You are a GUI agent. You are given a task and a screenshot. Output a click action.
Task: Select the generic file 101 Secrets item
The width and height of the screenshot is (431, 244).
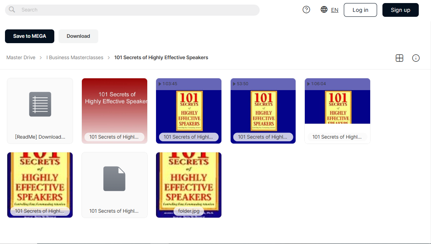tap(115, 185)
